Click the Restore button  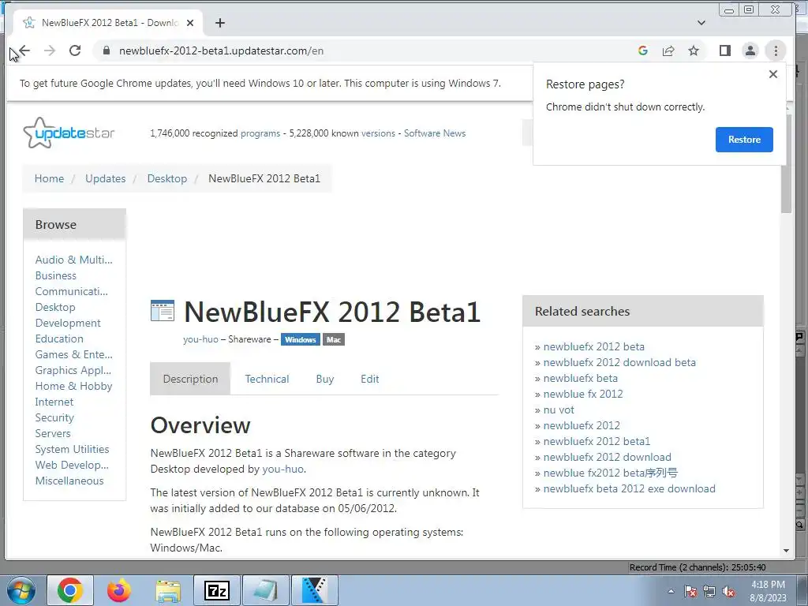(744, 140)
